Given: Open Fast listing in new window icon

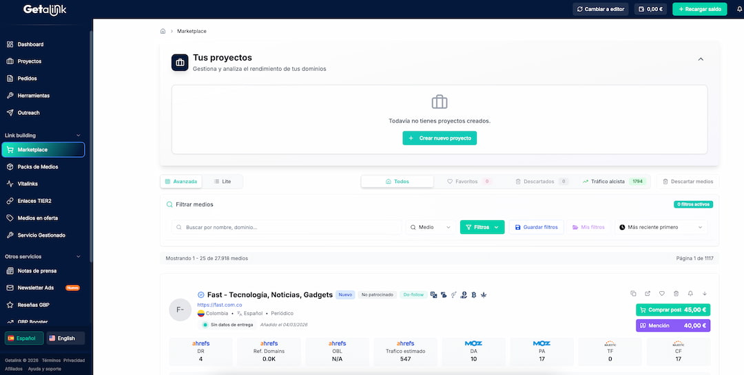Looking at the screenshot, I should coord(648,294).
